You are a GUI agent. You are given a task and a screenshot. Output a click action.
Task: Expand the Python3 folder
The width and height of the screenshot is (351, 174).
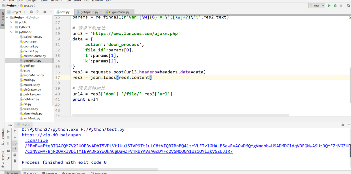11,27
